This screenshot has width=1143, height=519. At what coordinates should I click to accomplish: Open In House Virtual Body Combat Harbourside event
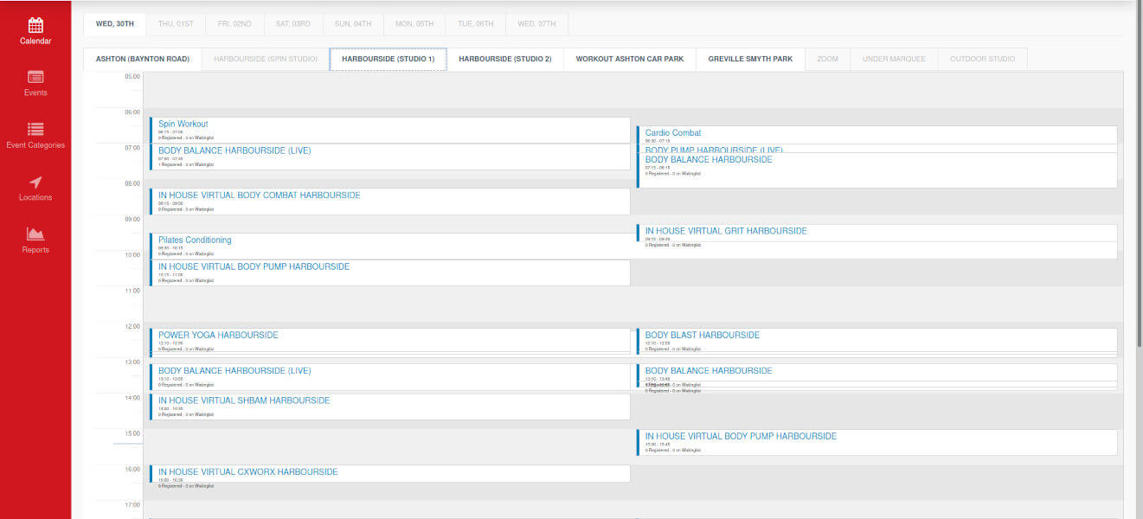(x=389, y=202)
